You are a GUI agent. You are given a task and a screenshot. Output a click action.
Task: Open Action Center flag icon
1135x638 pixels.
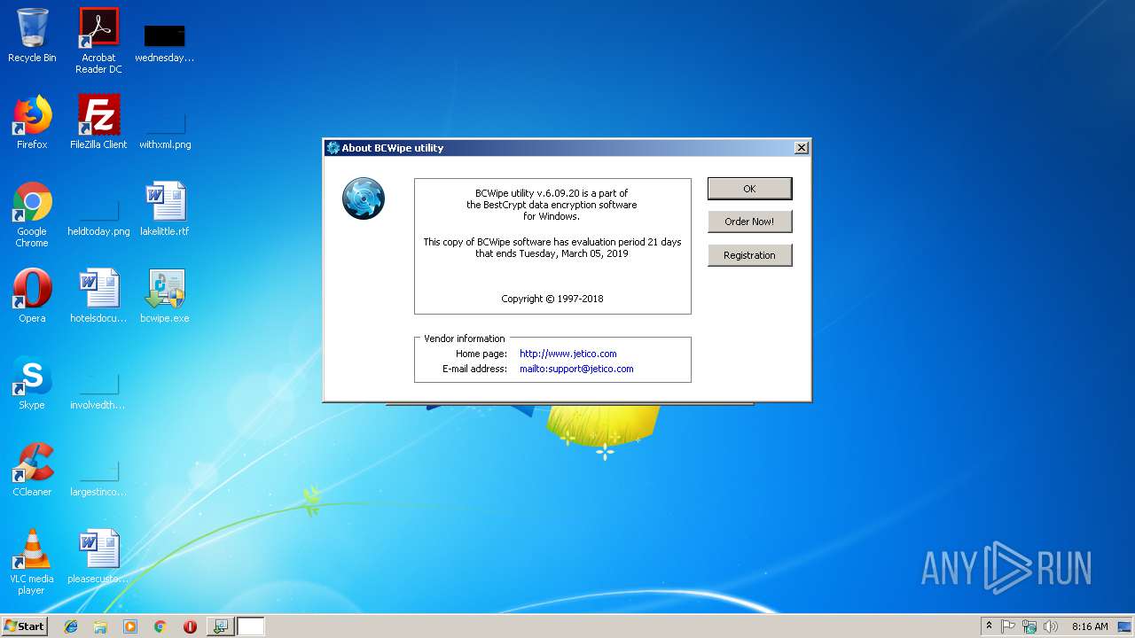[1008, 626]
